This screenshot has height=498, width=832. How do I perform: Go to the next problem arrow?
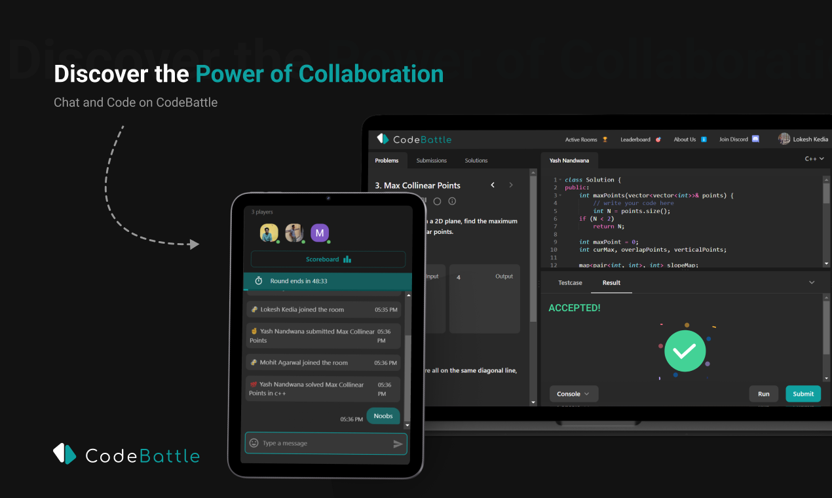tap(511, 185)
